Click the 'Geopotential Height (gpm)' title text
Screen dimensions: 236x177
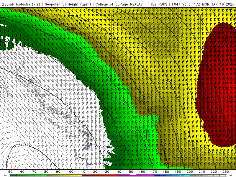[x=68, y=4]
